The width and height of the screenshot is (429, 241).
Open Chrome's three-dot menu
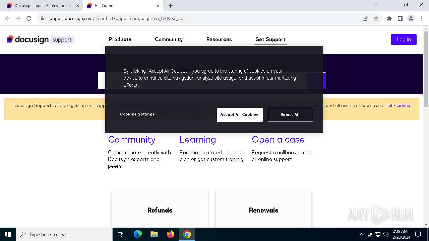(421, 18)
